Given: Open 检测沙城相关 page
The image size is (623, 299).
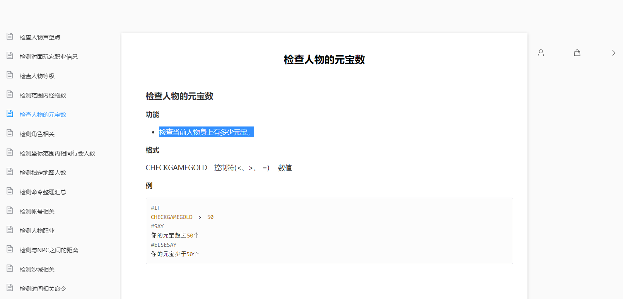Looking at the screenshot, I should click(x=37, y=270).
